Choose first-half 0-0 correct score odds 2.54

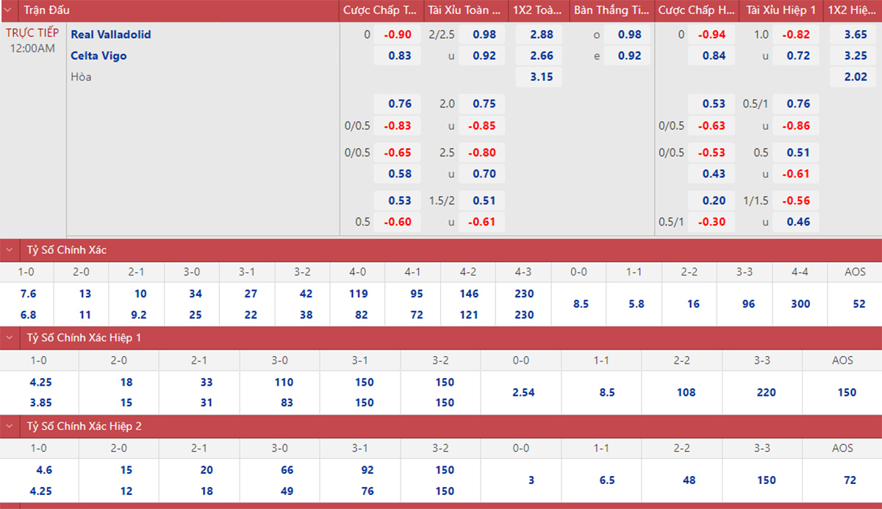pos(523,392)
